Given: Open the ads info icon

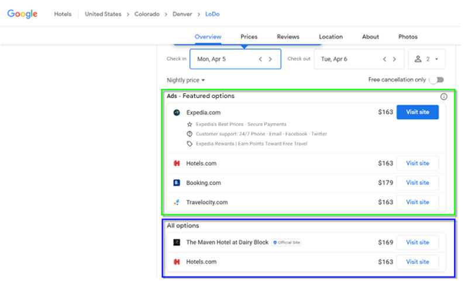Looking at the screenshot, I should click(443, 96).
